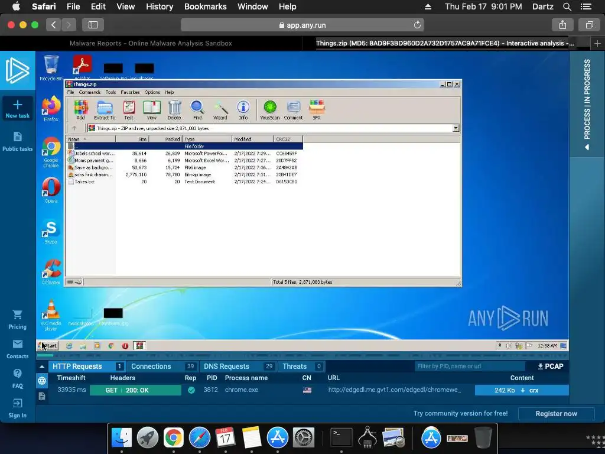Click the Extract To toolbar icon
Screen dimensions: 605x454
coord(105,109)
